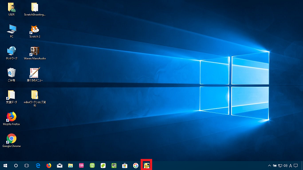The height and width of the screenshot is (170, 303).
Task: Select the Google Chrome desktop shortcut
Action: 12,140
